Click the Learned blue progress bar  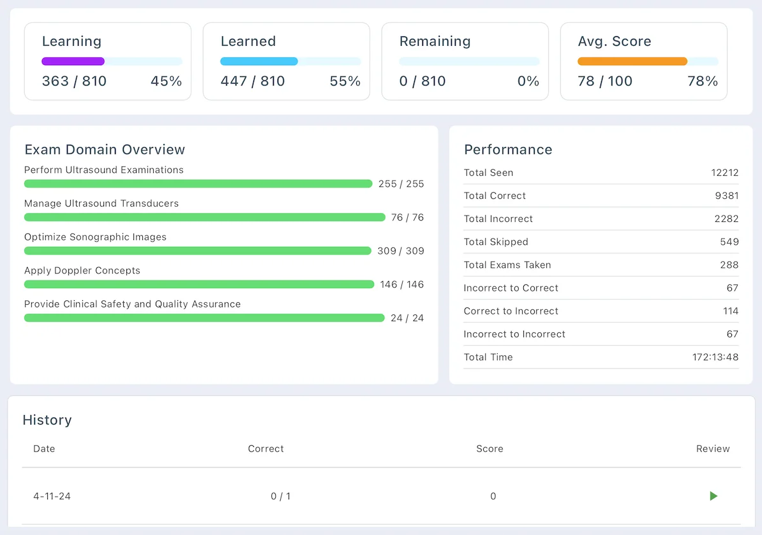258,62
